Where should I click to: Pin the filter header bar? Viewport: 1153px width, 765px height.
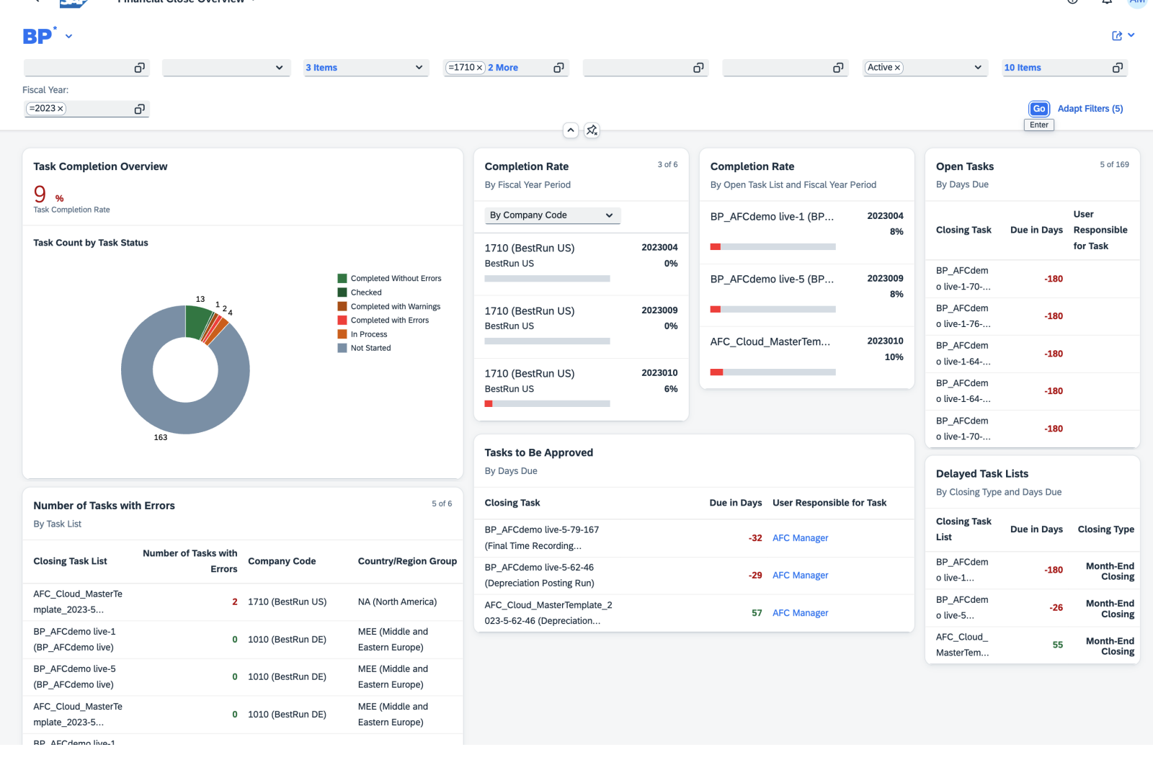pyautogui.click(x=592, y=130)
